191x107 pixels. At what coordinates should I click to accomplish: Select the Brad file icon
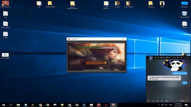coord(184,25)
